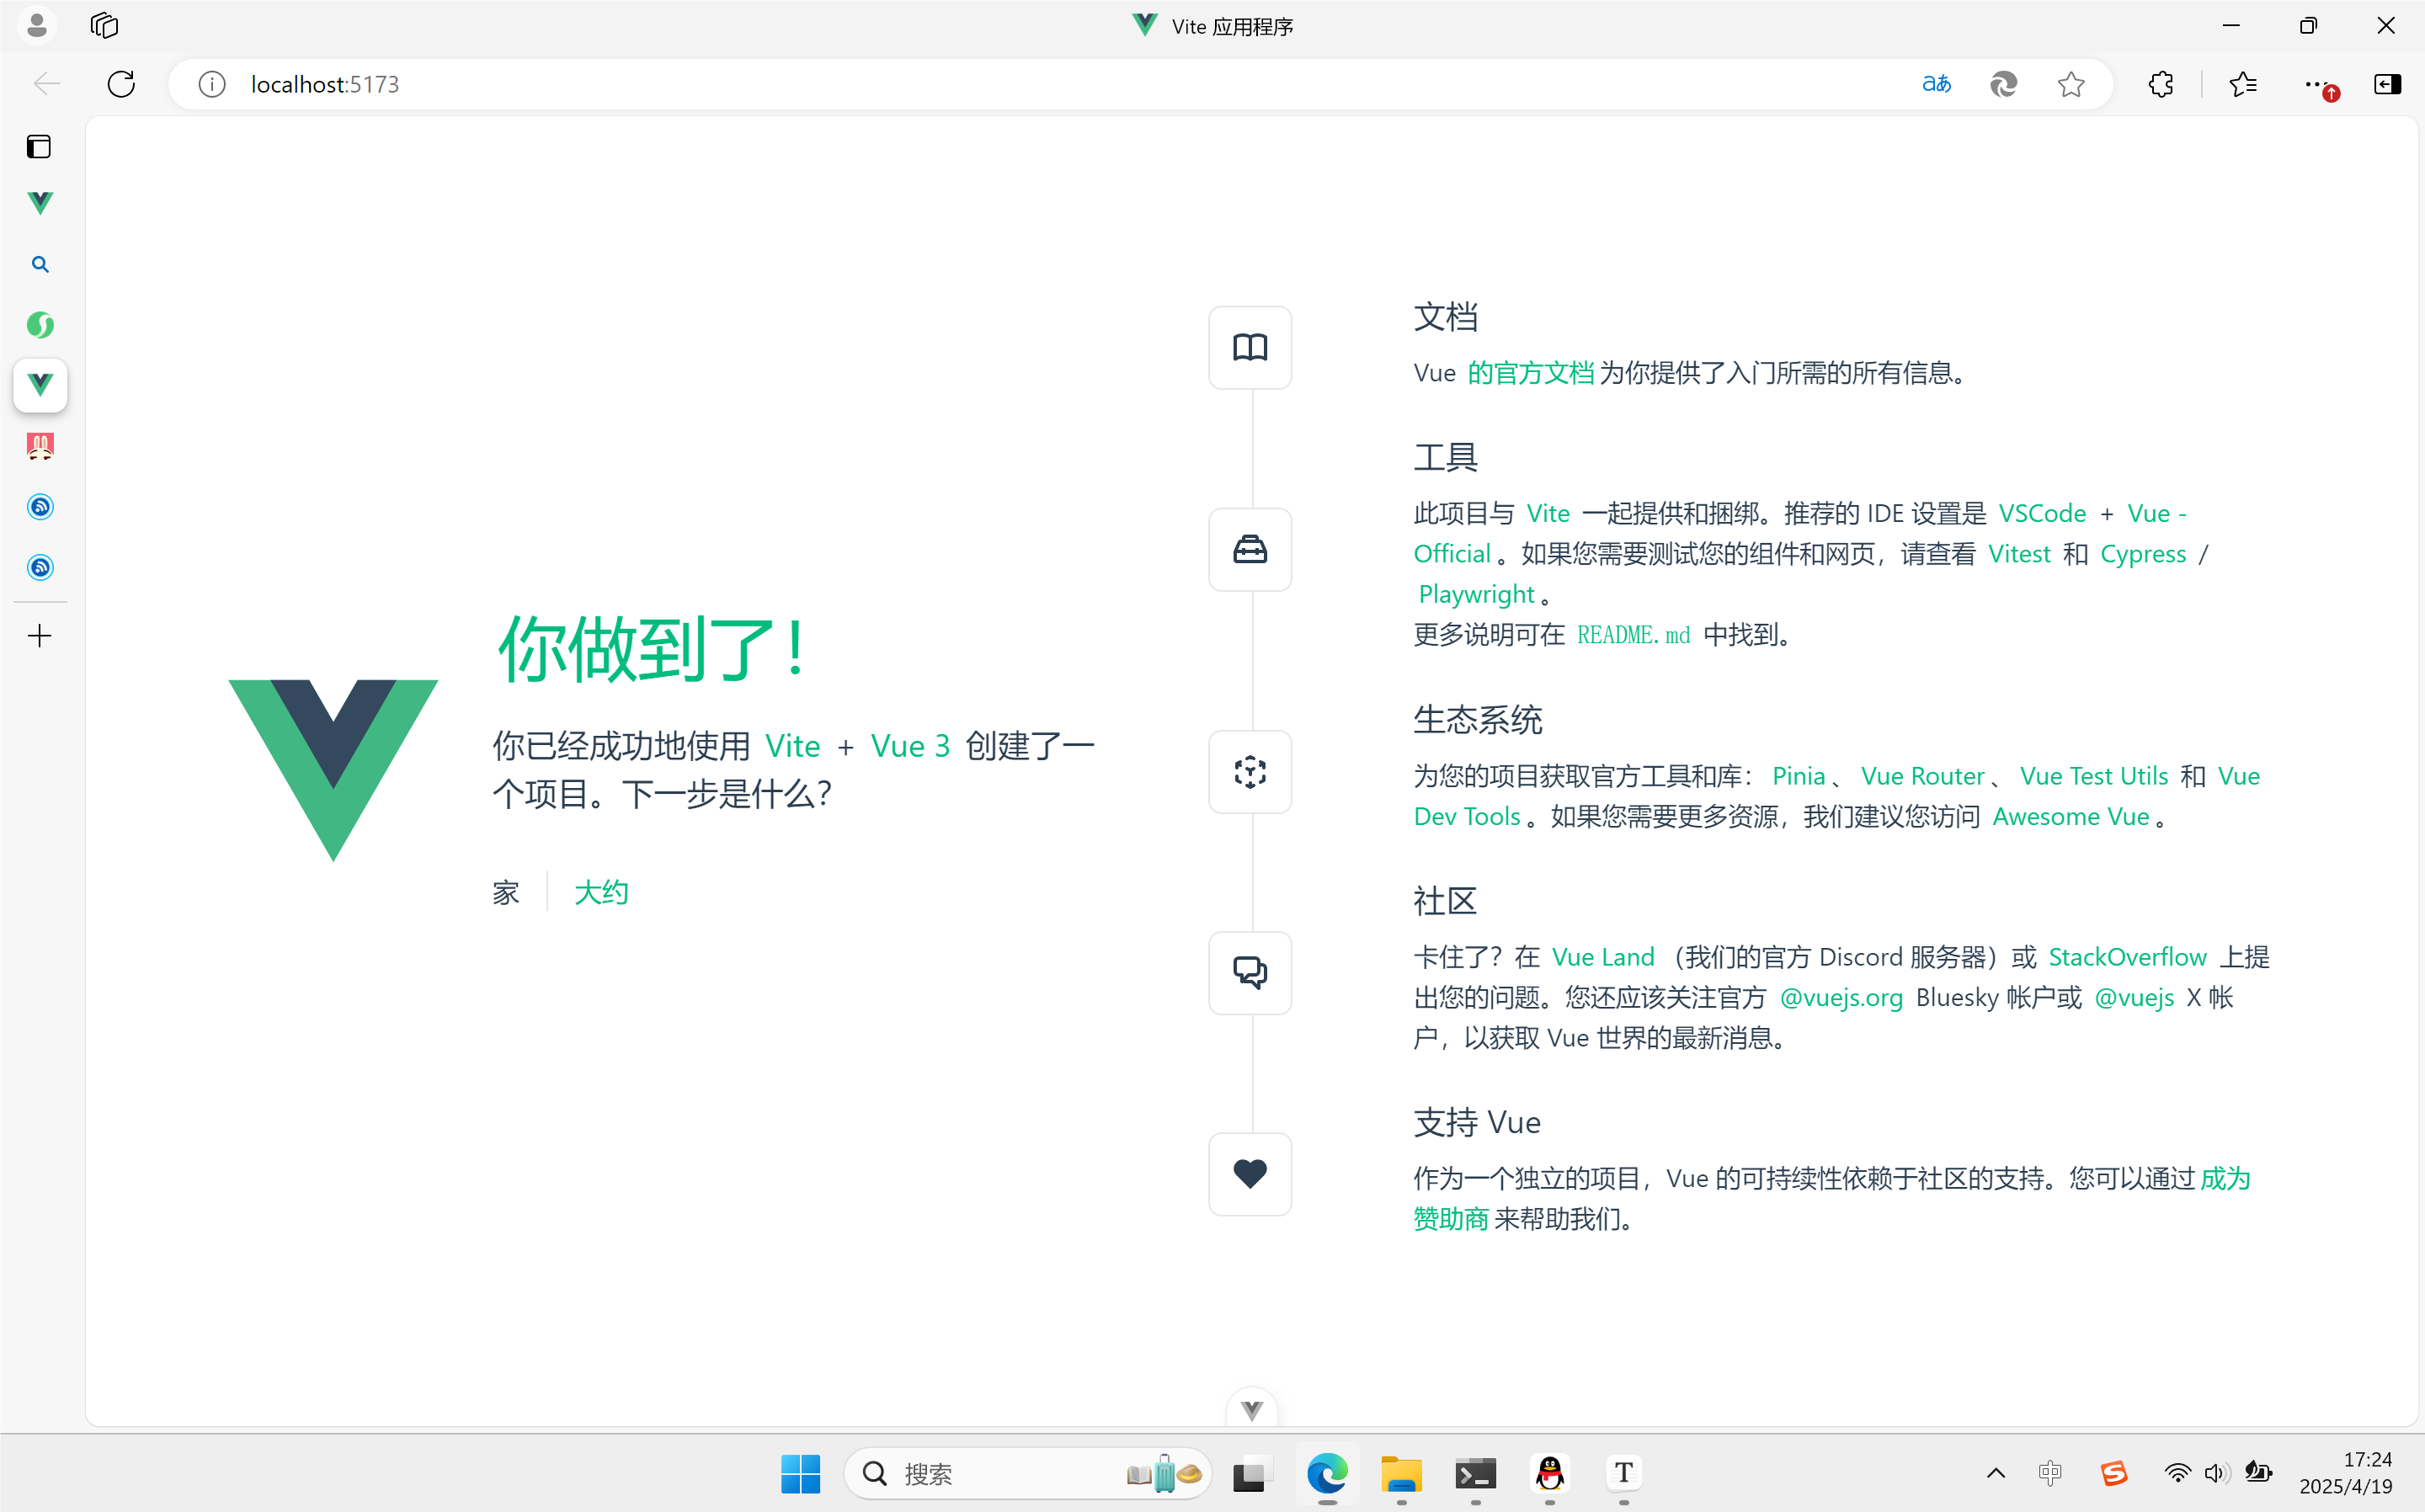Screen dimensions: 2425x1512
Task: Click the documentation book icon
Action: pos(1249,347)
